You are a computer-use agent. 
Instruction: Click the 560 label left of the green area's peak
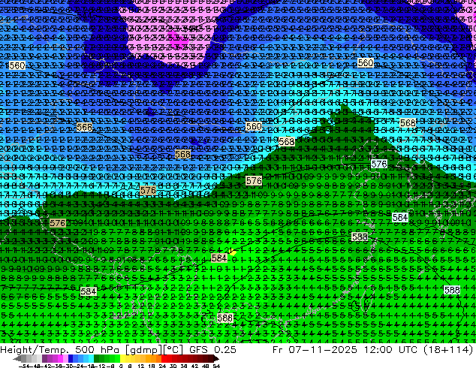(x=254, y=126)
